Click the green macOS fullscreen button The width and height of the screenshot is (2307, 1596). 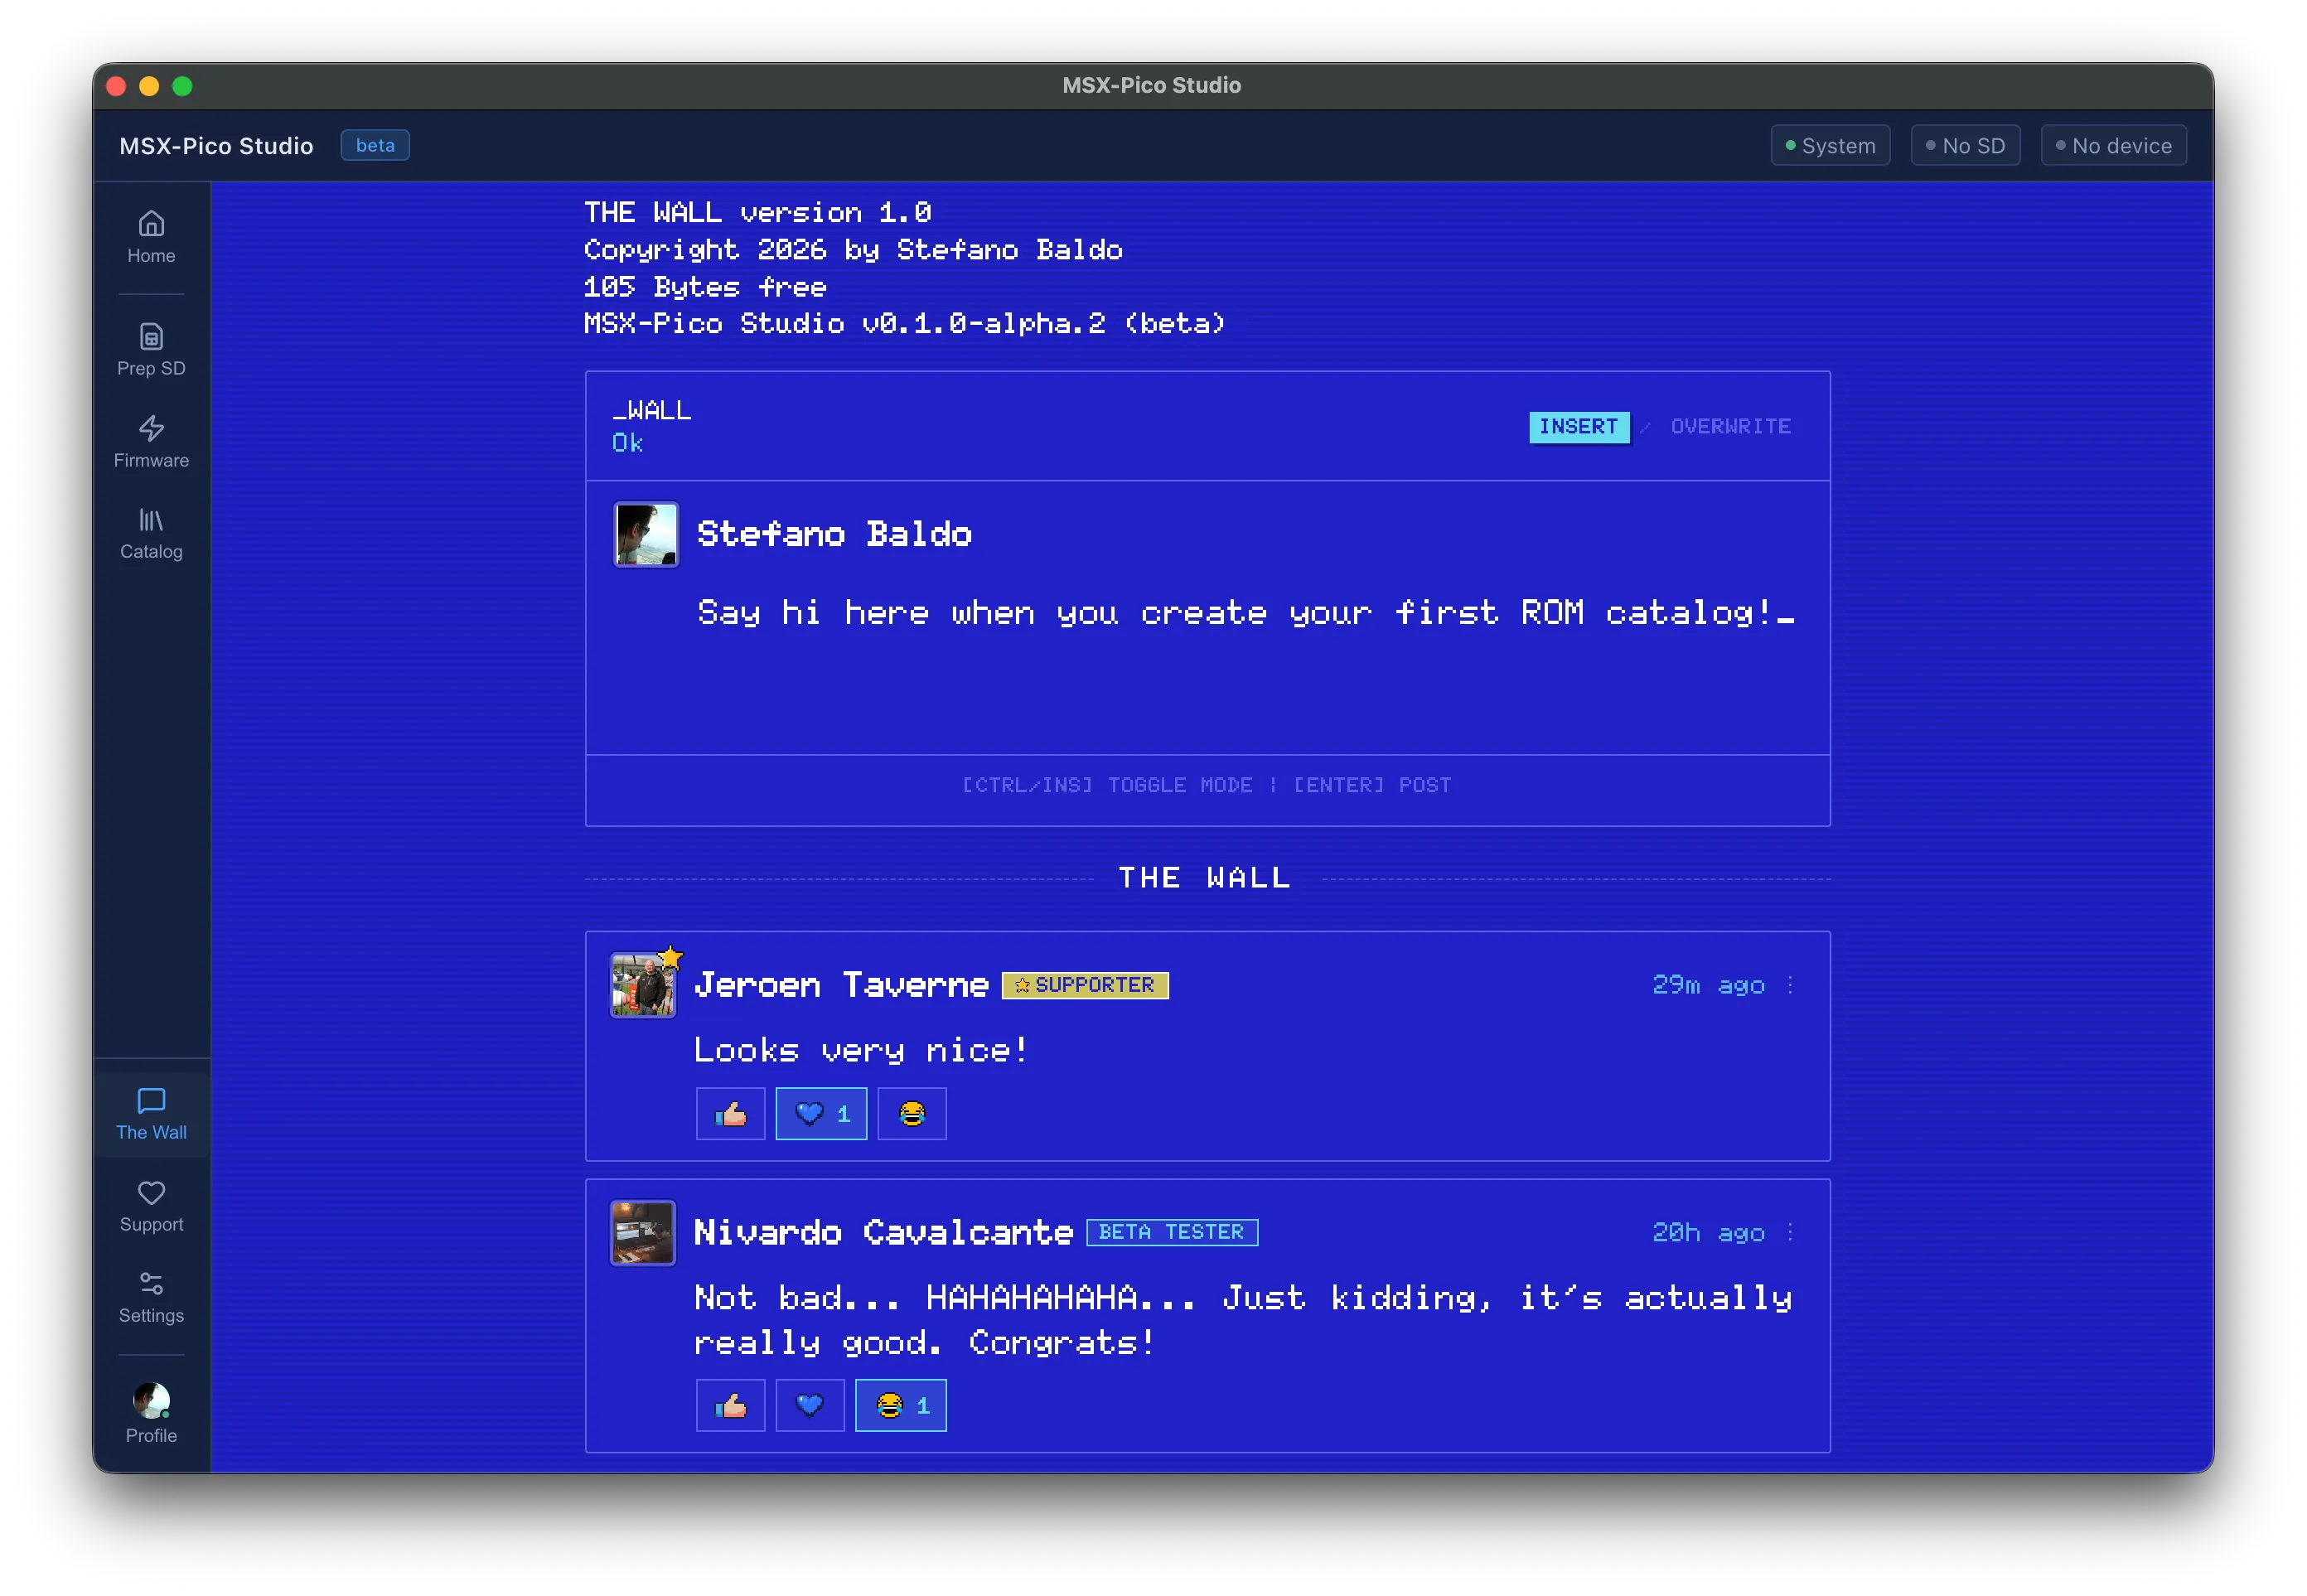coord(182,86)
